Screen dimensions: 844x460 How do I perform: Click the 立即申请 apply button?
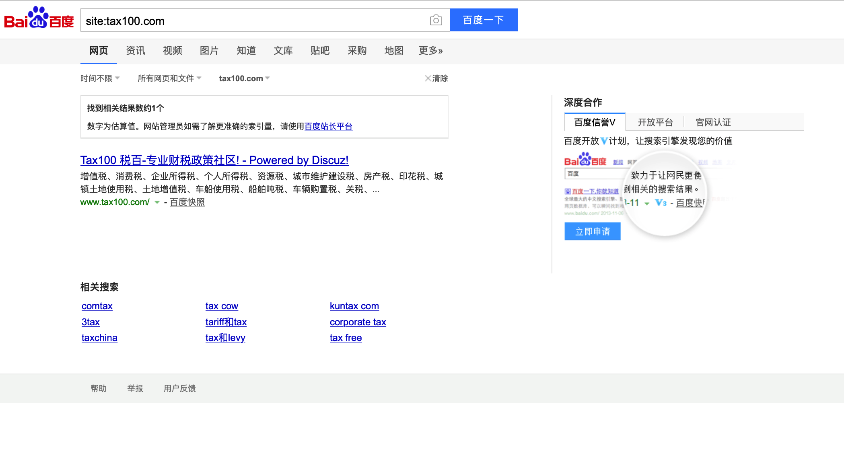tap(593, 232)
